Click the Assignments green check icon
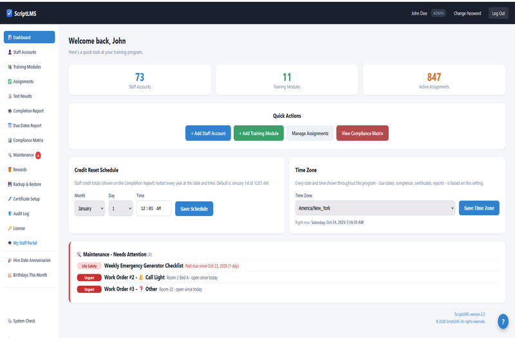Image resolution: width=515 pixels, height=338 pixels. pos(10,82)
